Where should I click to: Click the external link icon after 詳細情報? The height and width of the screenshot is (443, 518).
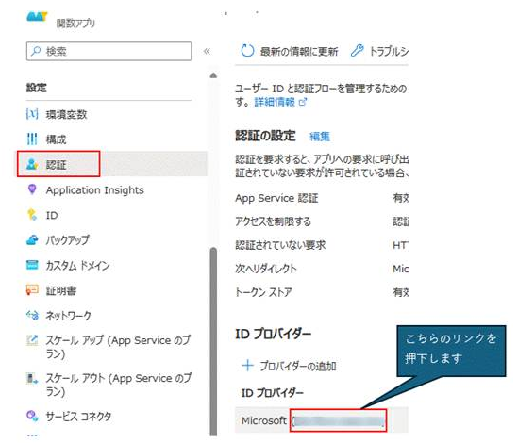pos(302,102)
